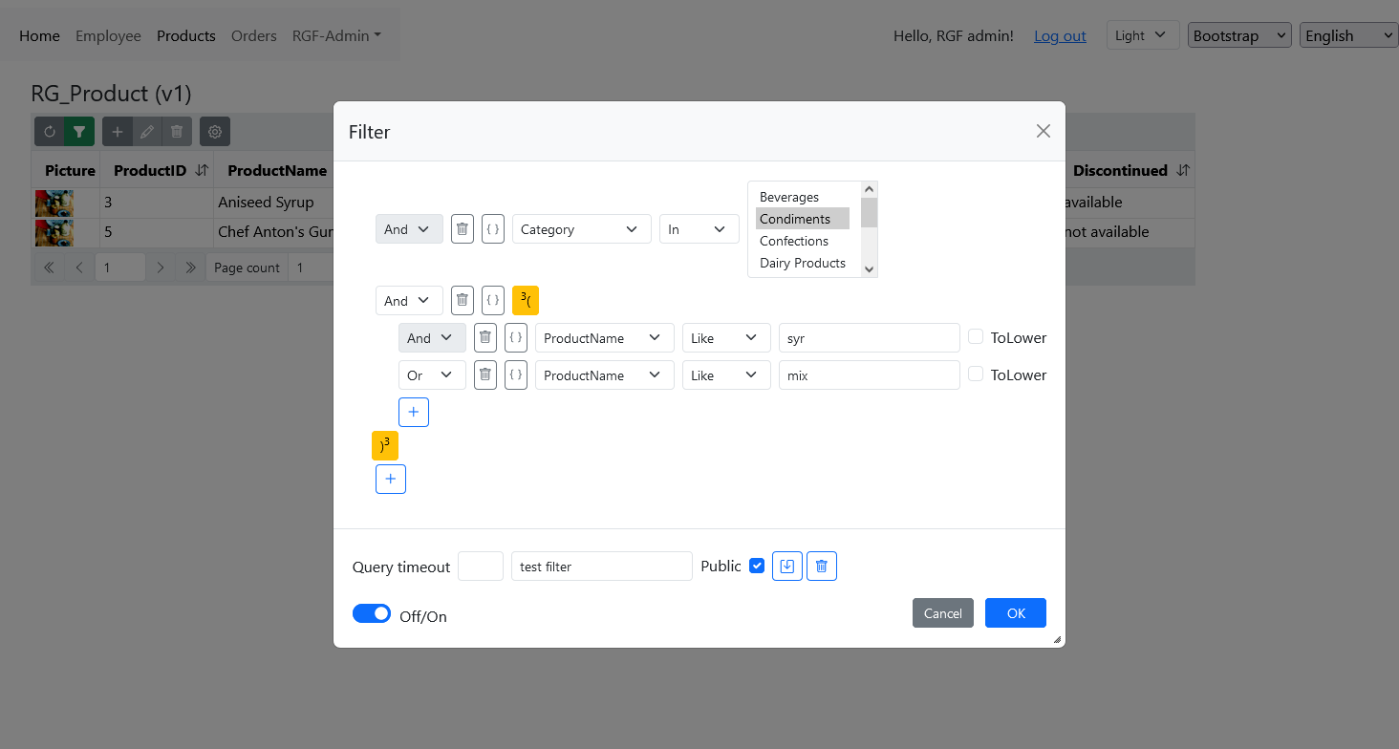The width and height of the screenshot is (1399, 749).
Task: Open the Category field dropdown
Action: click(581, 229)
